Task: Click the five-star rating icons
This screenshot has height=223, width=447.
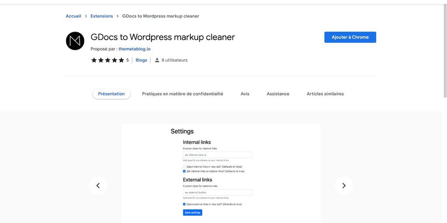Action: click(107, 60)
